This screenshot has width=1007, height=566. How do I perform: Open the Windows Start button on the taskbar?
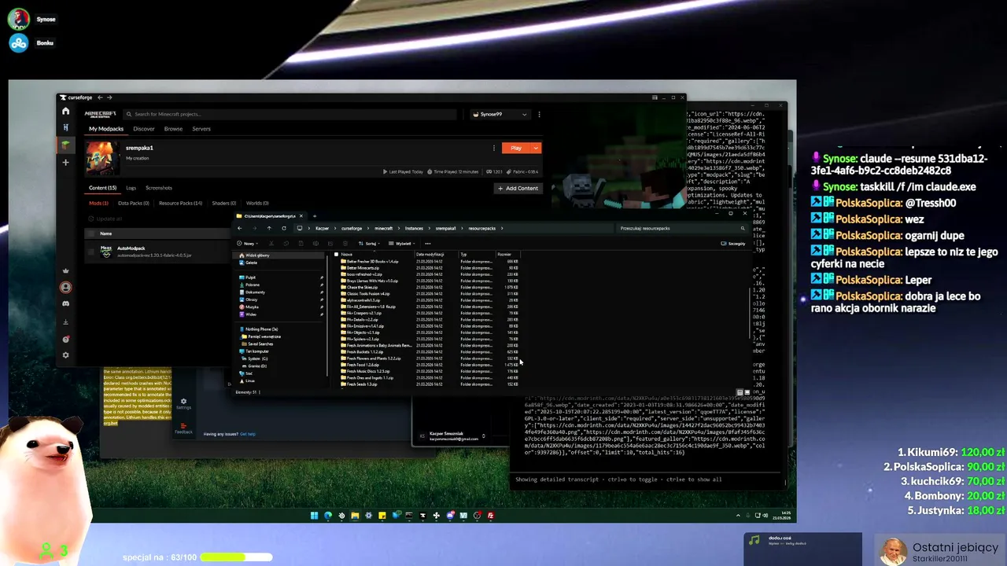coord(314,516)
